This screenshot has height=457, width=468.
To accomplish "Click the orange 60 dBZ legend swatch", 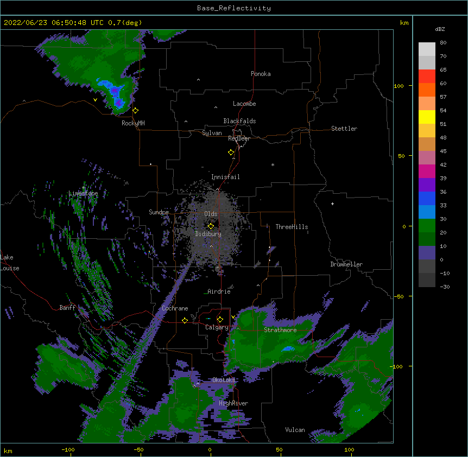I will [x=427, y=90].
